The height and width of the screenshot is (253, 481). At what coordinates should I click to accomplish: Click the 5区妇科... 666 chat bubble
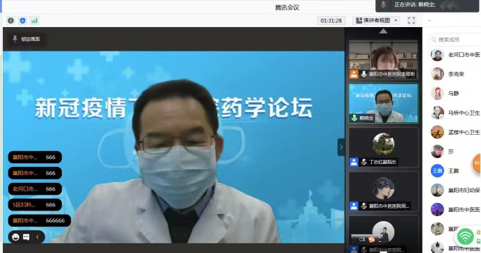[x=35, y=204]
